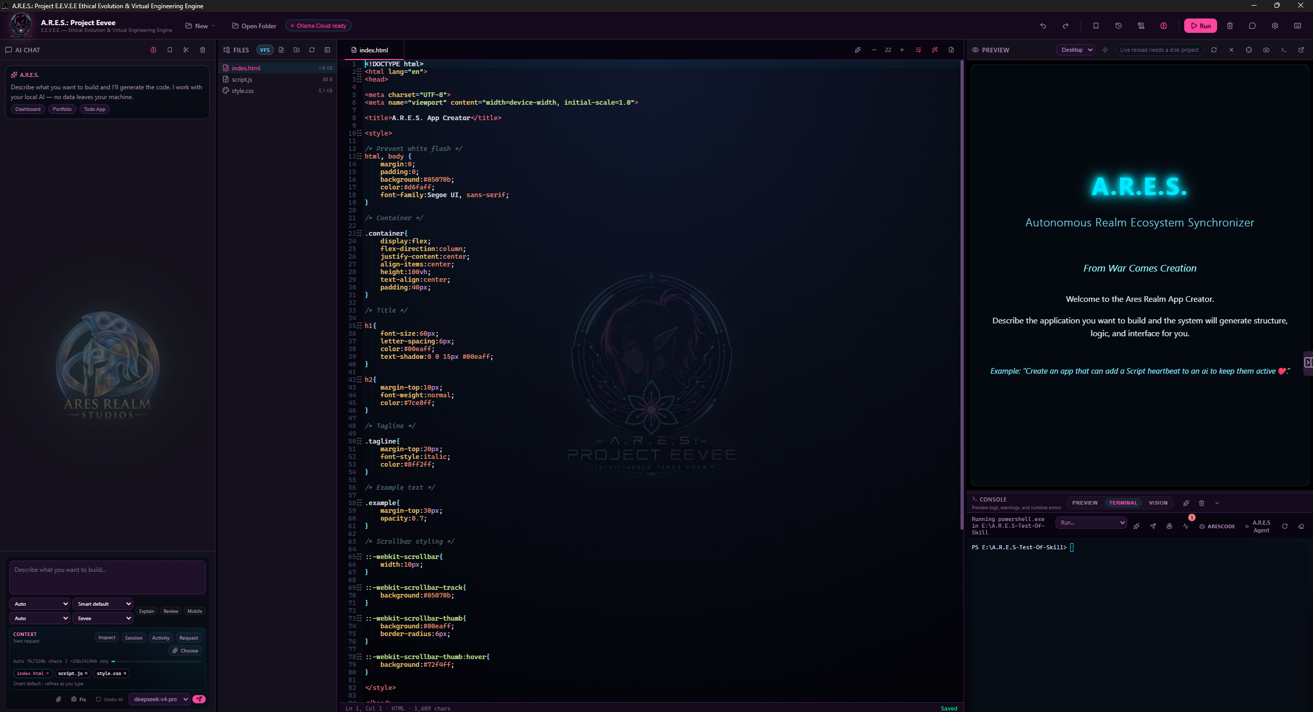
Task: Open settings gear in top toolbar
Action: click(1275, 26)
